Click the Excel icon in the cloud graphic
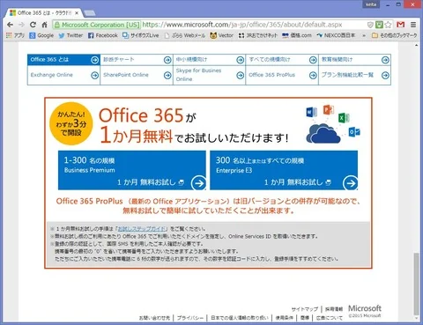Screen dimensions: 423x325 [344, 118]
